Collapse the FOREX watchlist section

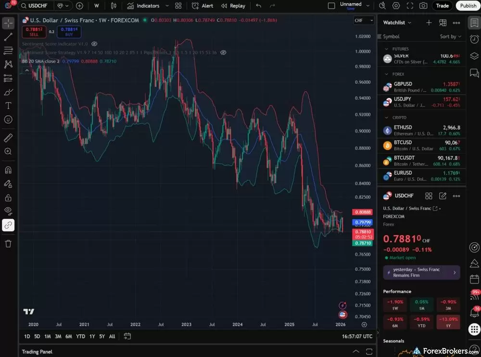387,74
